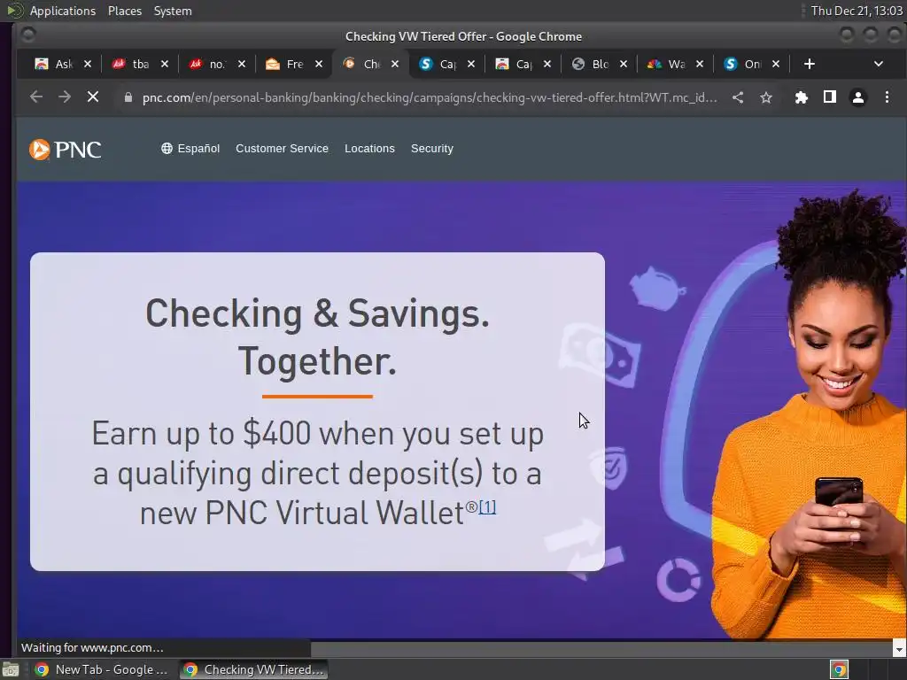Switch site language to Español
907x680 pixels.
pos(198,149)
